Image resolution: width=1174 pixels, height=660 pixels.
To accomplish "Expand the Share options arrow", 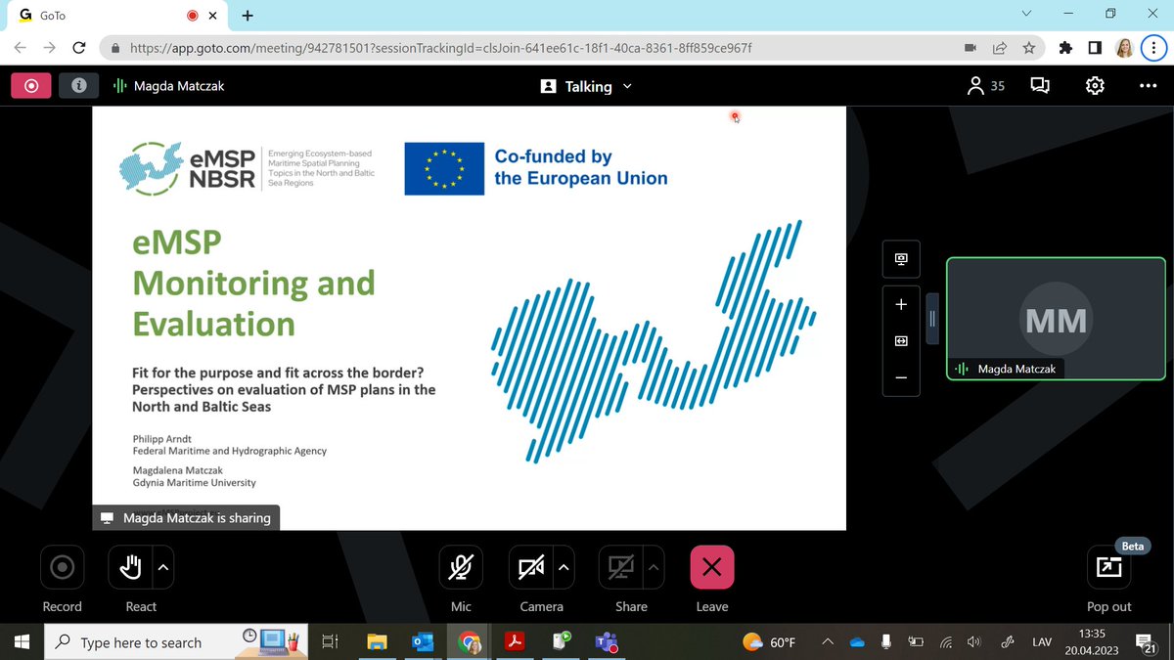I will pyautogui.click(x=655, y=567).
